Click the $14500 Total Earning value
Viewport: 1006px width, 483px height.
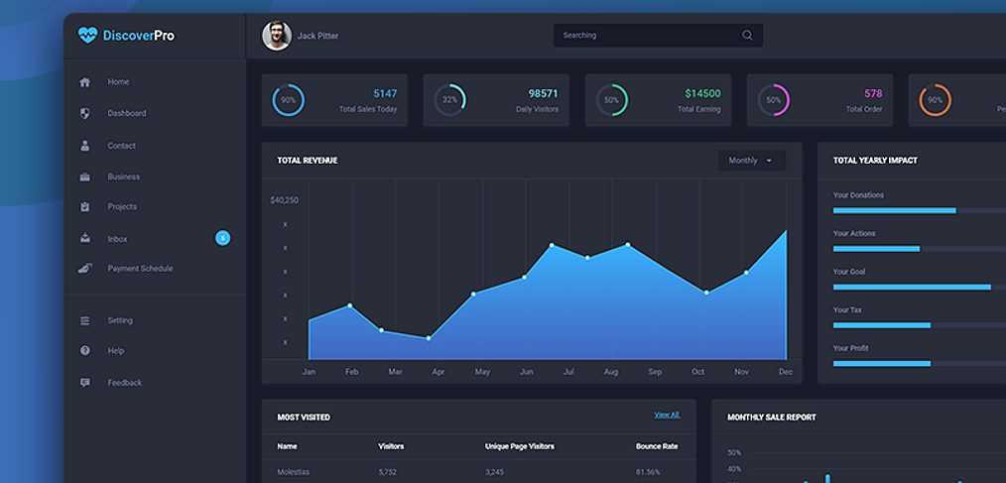[x=702, y=93]
